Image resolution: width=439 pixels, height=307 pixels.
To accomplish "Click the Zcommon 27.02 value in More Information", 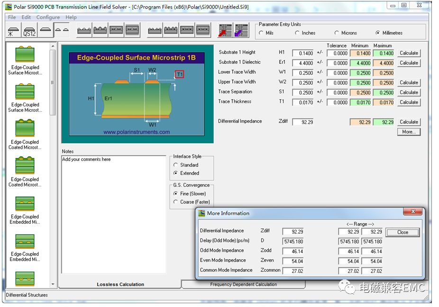I will click(x=293, y=271).
